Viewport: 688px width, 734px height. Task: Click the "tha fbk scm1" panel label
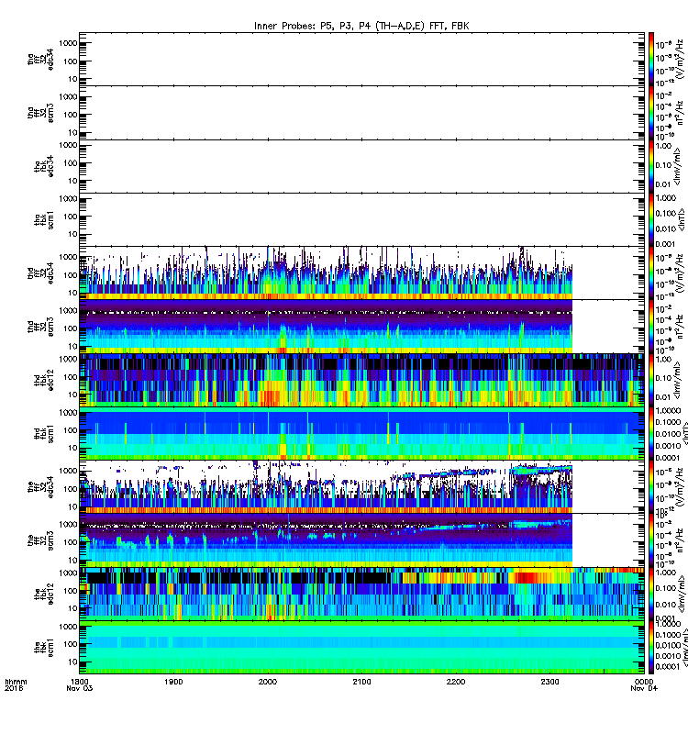coord(44,219)
